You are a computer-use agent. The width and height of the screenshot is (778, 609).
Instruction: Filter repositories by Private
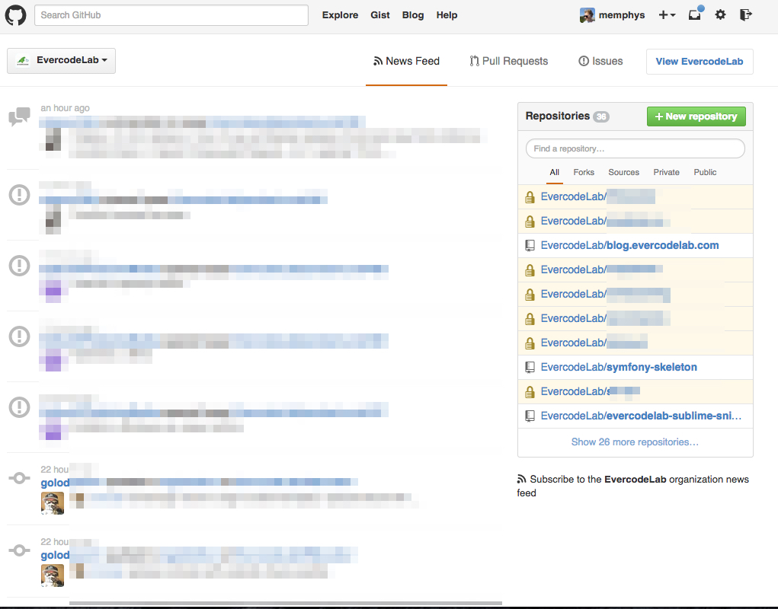click(x=666, y=172)
